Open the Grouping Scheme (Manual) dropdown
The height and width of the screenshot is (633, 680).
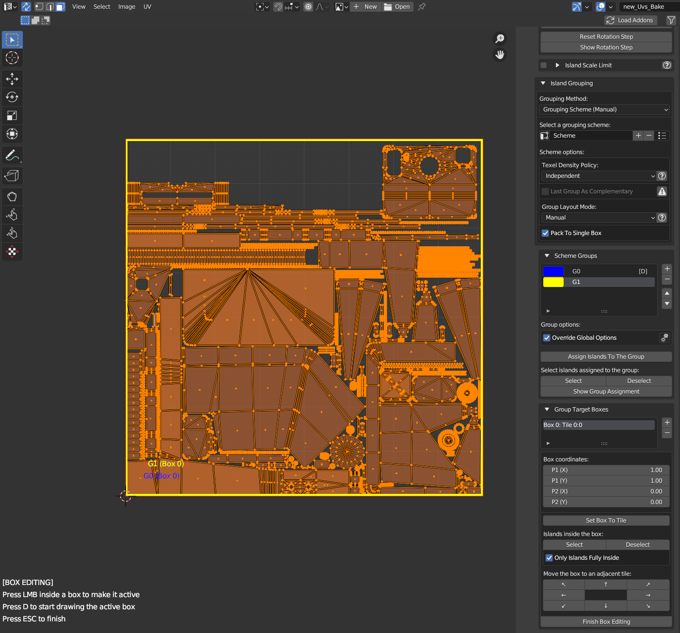(605, 110)
